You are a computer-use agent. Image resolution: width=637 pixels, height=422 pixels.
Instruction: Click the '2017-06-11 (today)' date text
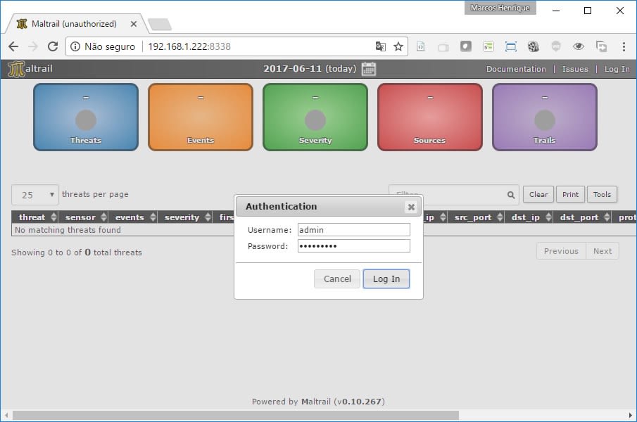[310, 69]
